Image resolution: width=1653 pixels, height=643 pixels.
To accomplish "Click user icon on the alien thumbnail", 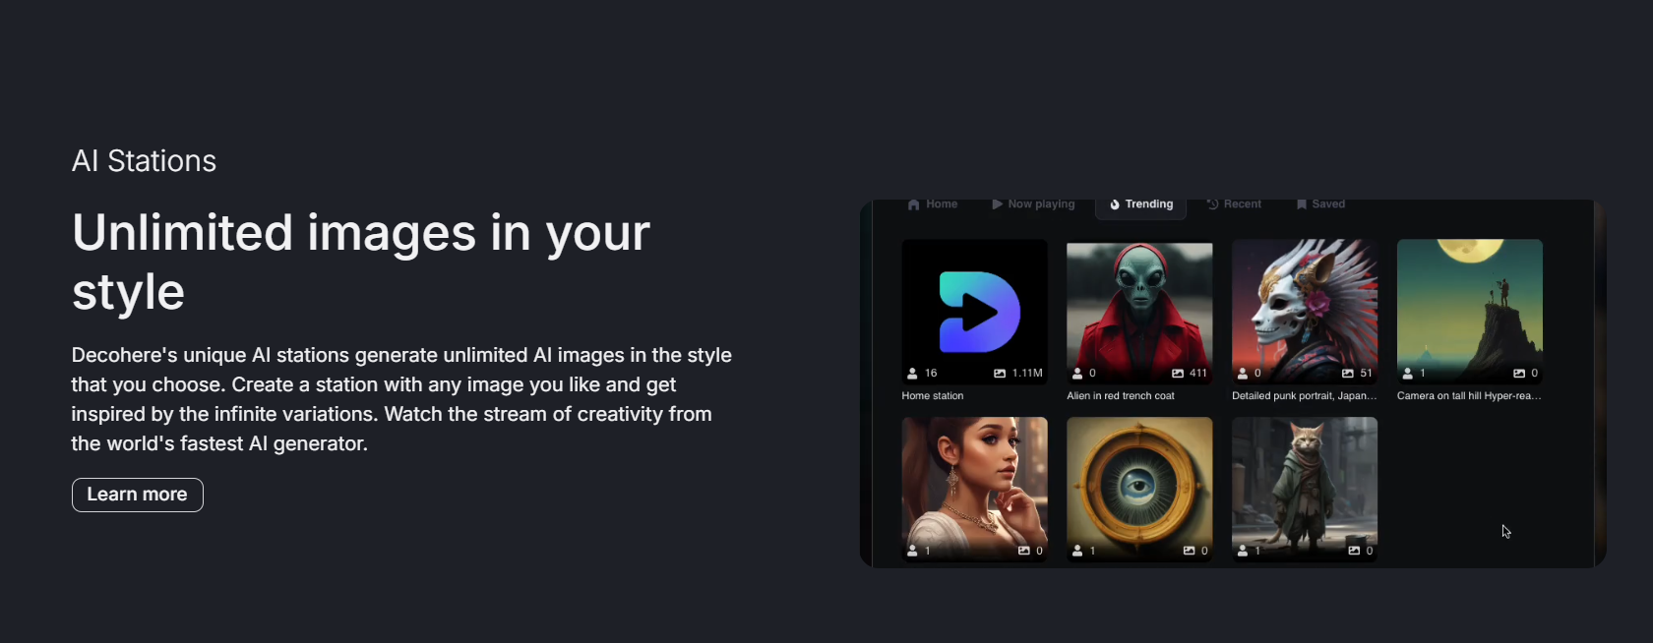I will coord(1077,374).
